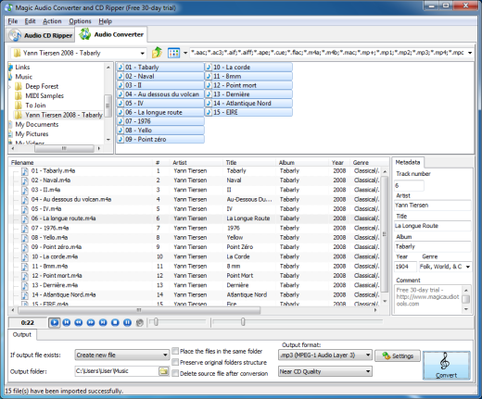Click icon of 08 - Yello.m4a row
Viewport: 482px width, 399px height.
pos(25,238)
